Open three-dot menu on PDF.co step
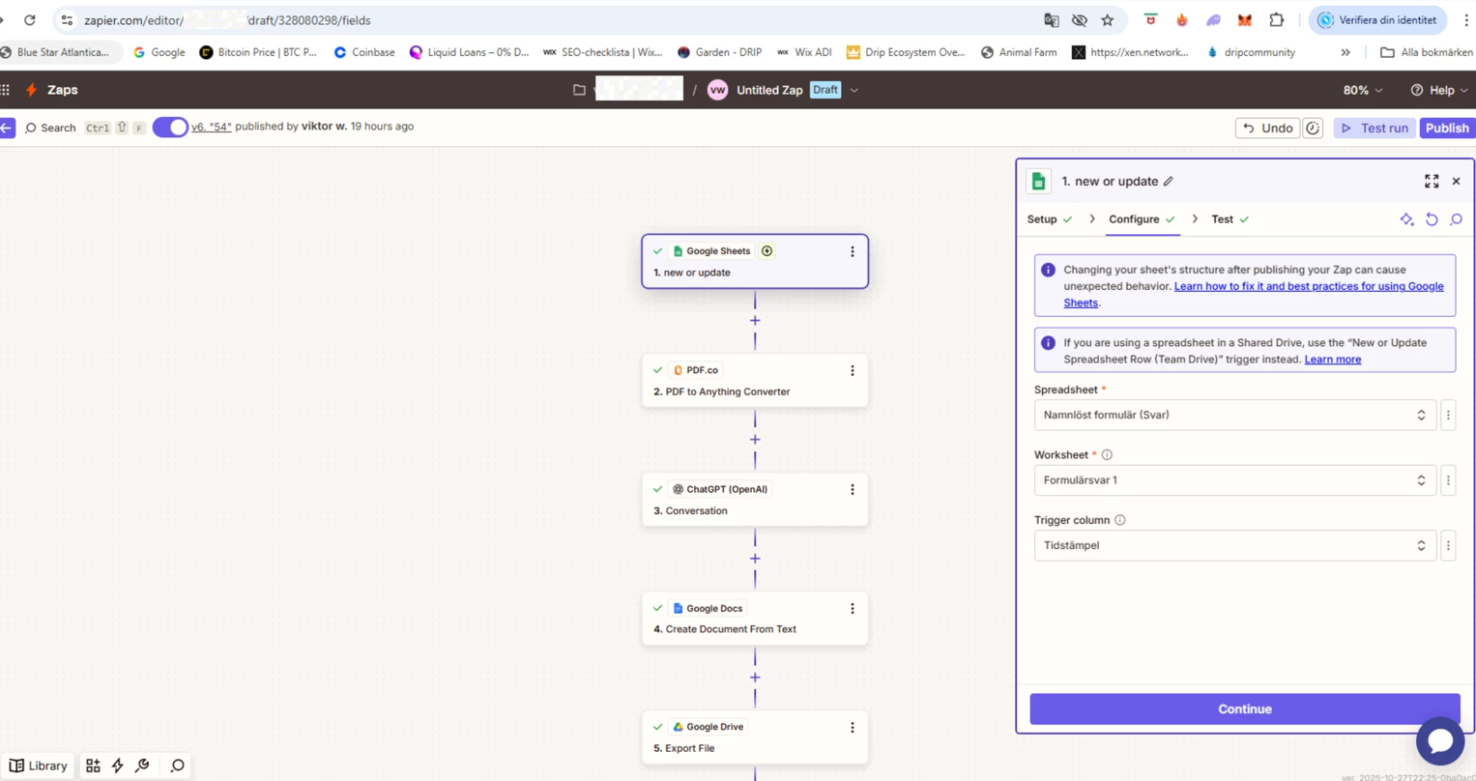The height and width of the screenshot is (781, 1476). tap(852, 371)
